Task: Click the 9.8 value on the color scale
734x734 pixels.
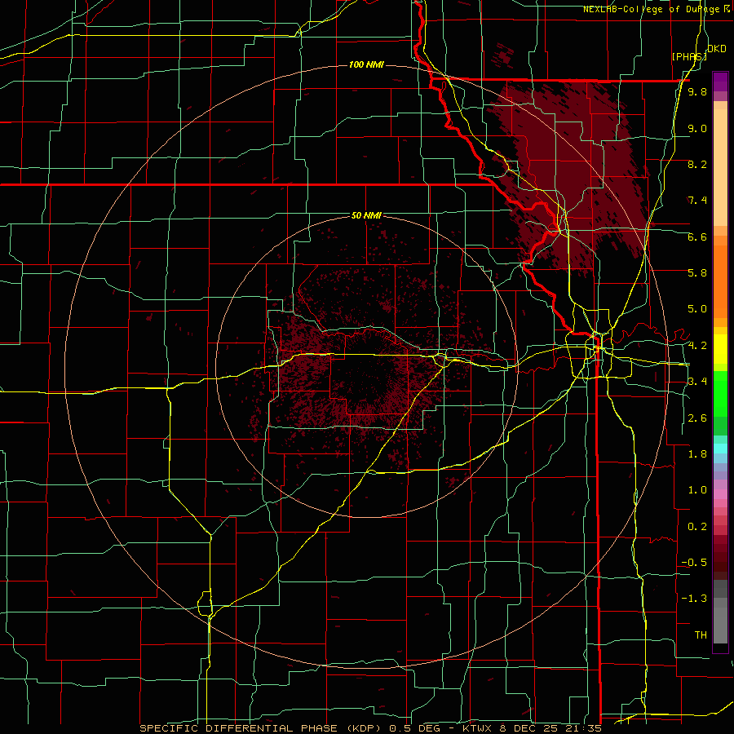Action: 697,92
